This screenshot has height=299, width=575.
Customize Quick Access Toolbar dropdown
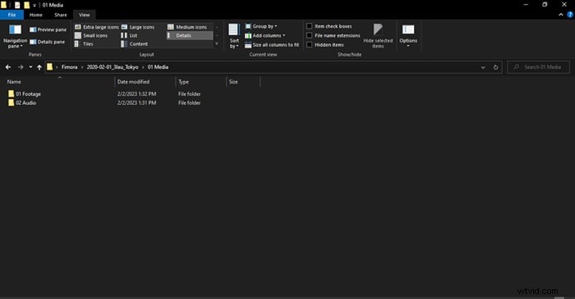[x=34, y=5]
